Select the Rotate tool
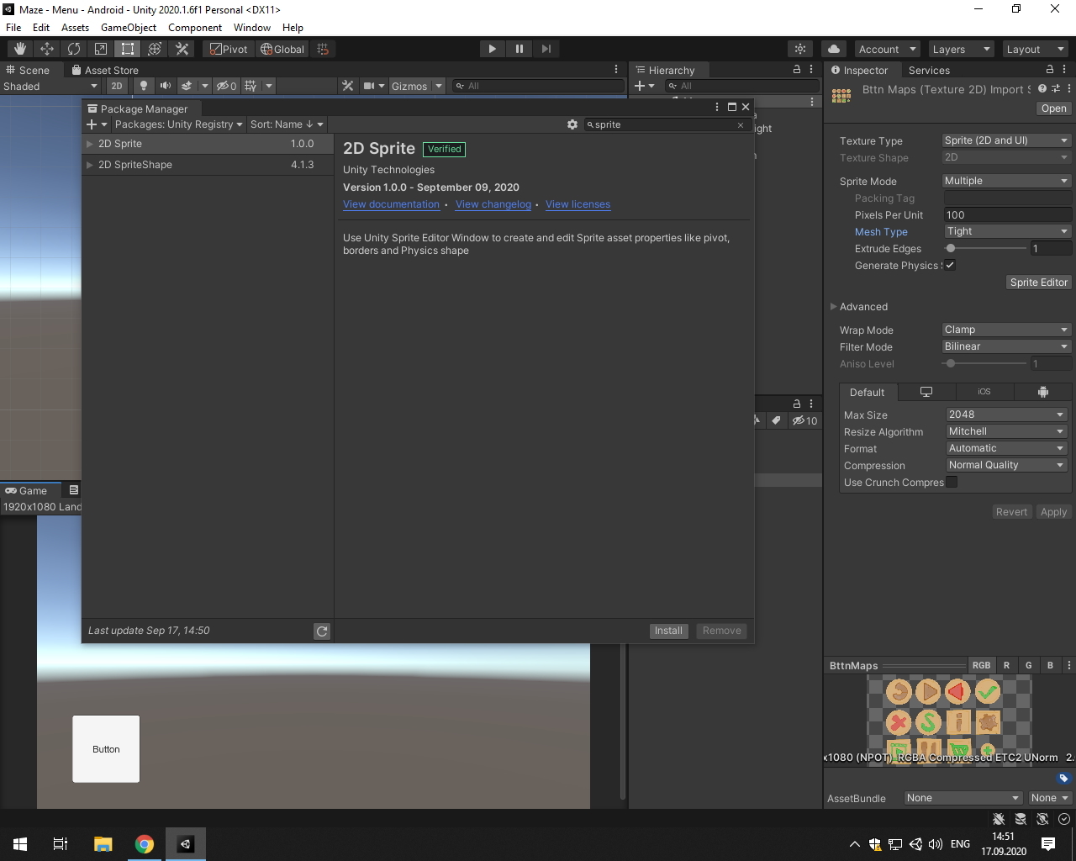 [x=74, y=49]
